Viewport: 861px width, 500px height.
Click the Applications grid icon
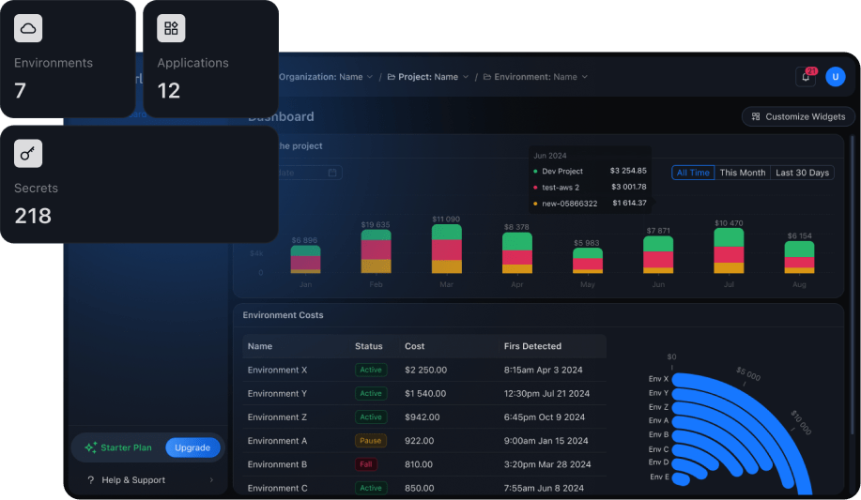coord(171,29)
